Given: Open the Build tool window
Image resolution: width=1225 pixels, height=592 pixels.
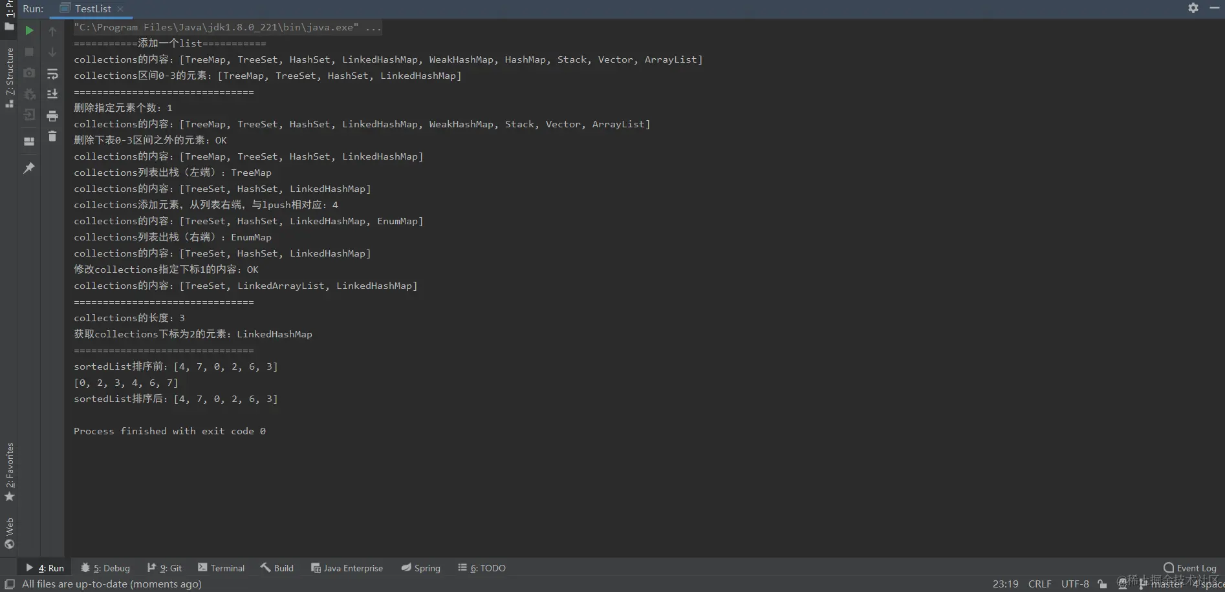Looking at the screenshot, I should [x=277, y=568].
